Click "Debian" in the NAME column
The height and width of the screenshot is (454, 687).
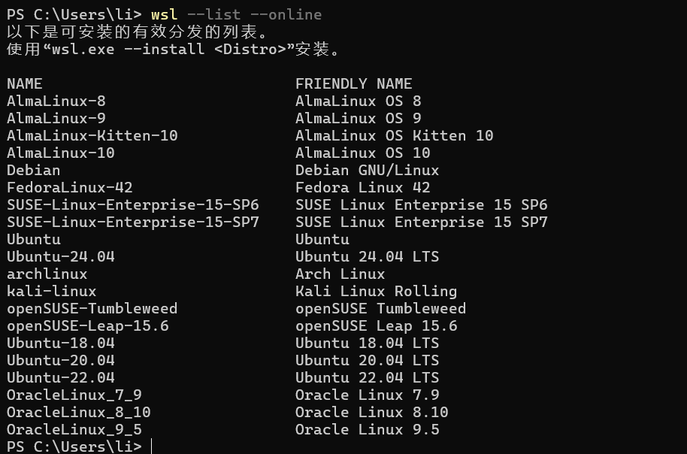34,170
